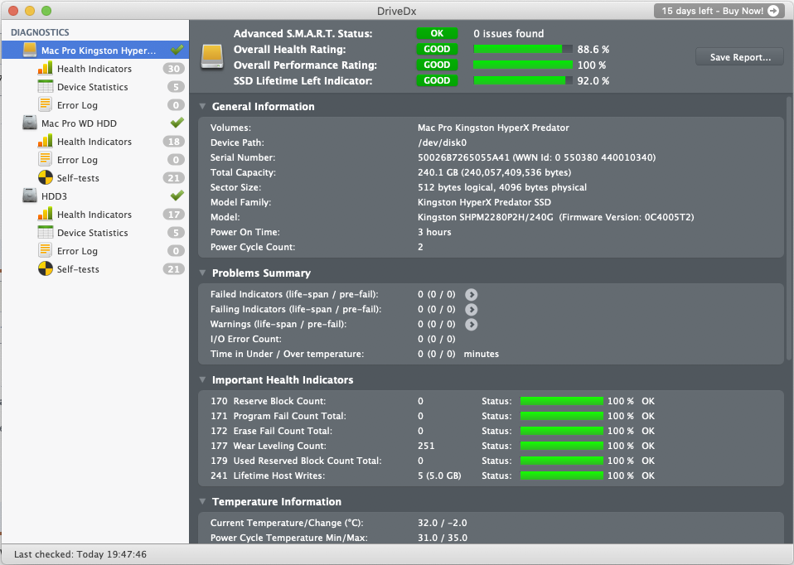This screenshot has height=565, width=794.
Task: Click 172 Erase Fail Count Total label
Action: pyautogui.click(x=271, y=431)
